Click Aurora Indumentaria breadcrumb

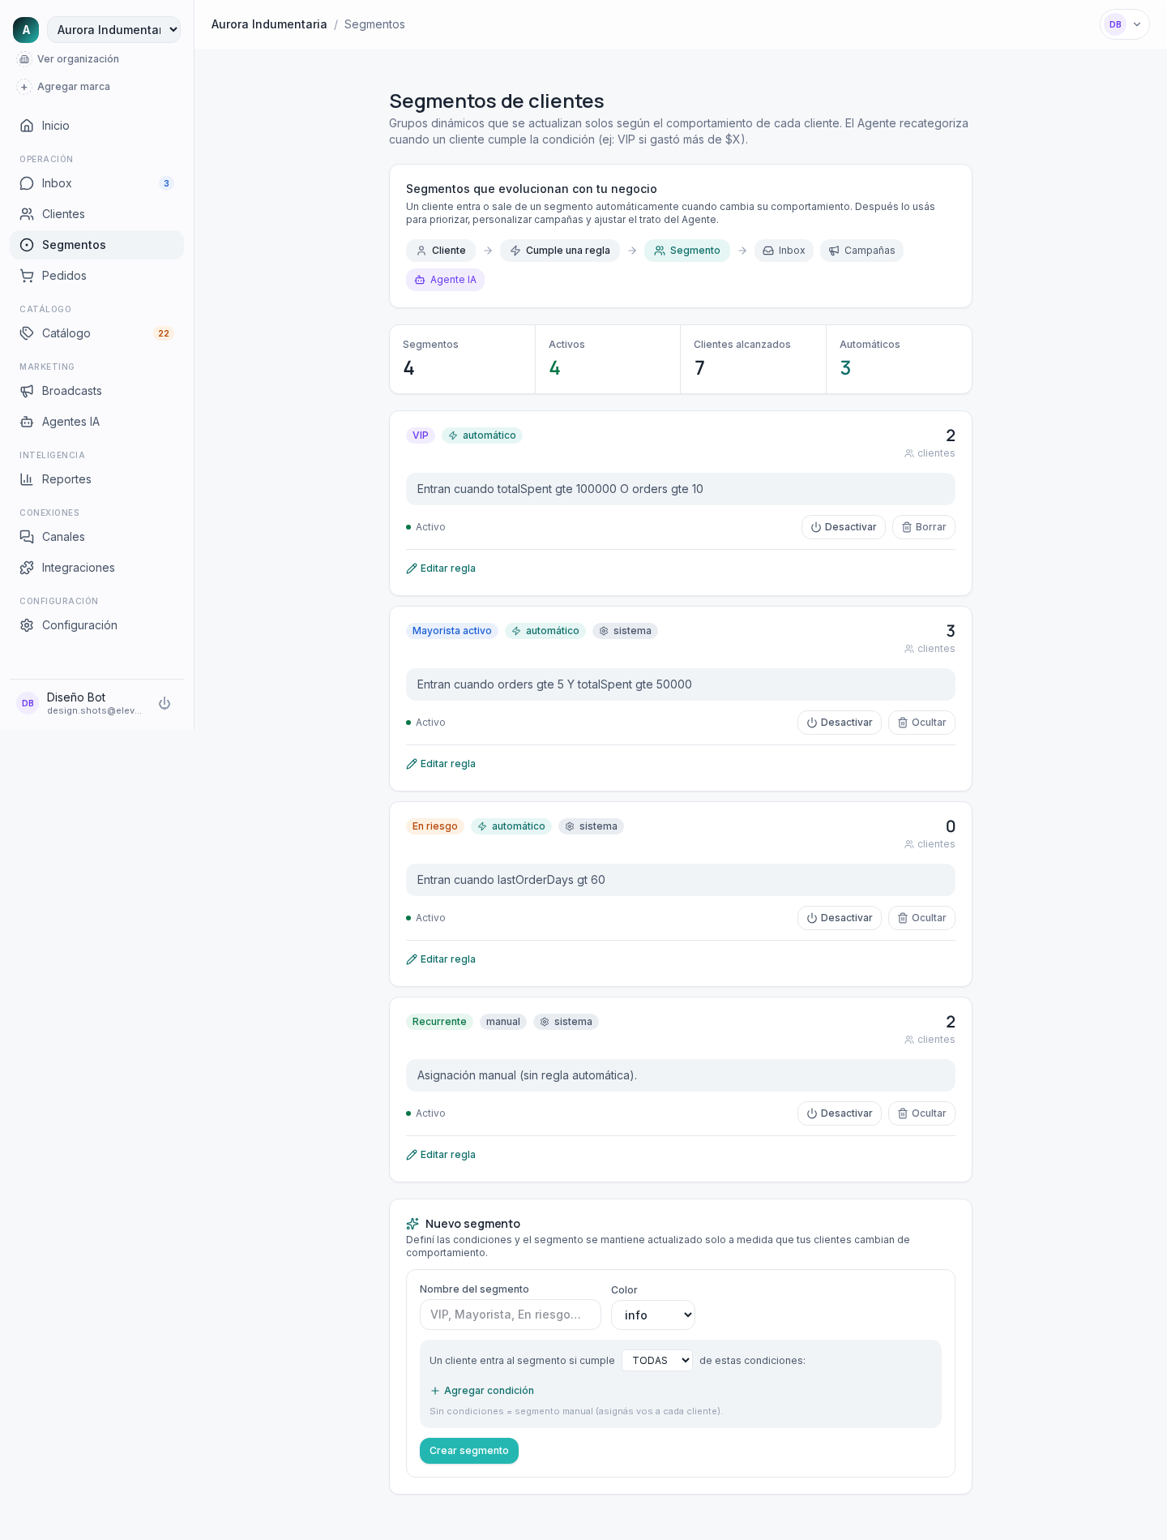pos(269,24)
